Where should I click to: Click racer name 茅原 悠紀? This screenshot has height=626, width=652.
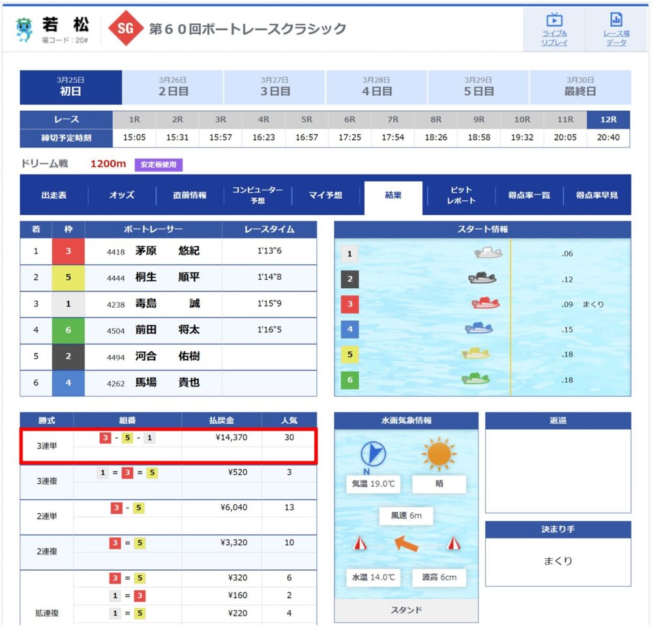pyautogui.click(x=167, y=251)
